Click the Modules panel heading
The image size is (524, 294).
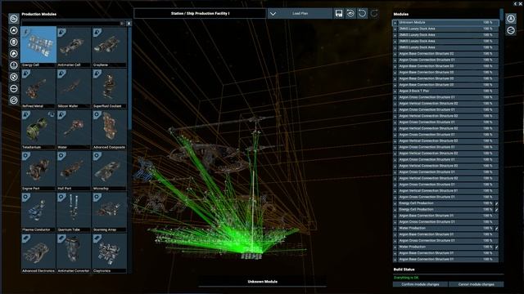click(401, 14)
